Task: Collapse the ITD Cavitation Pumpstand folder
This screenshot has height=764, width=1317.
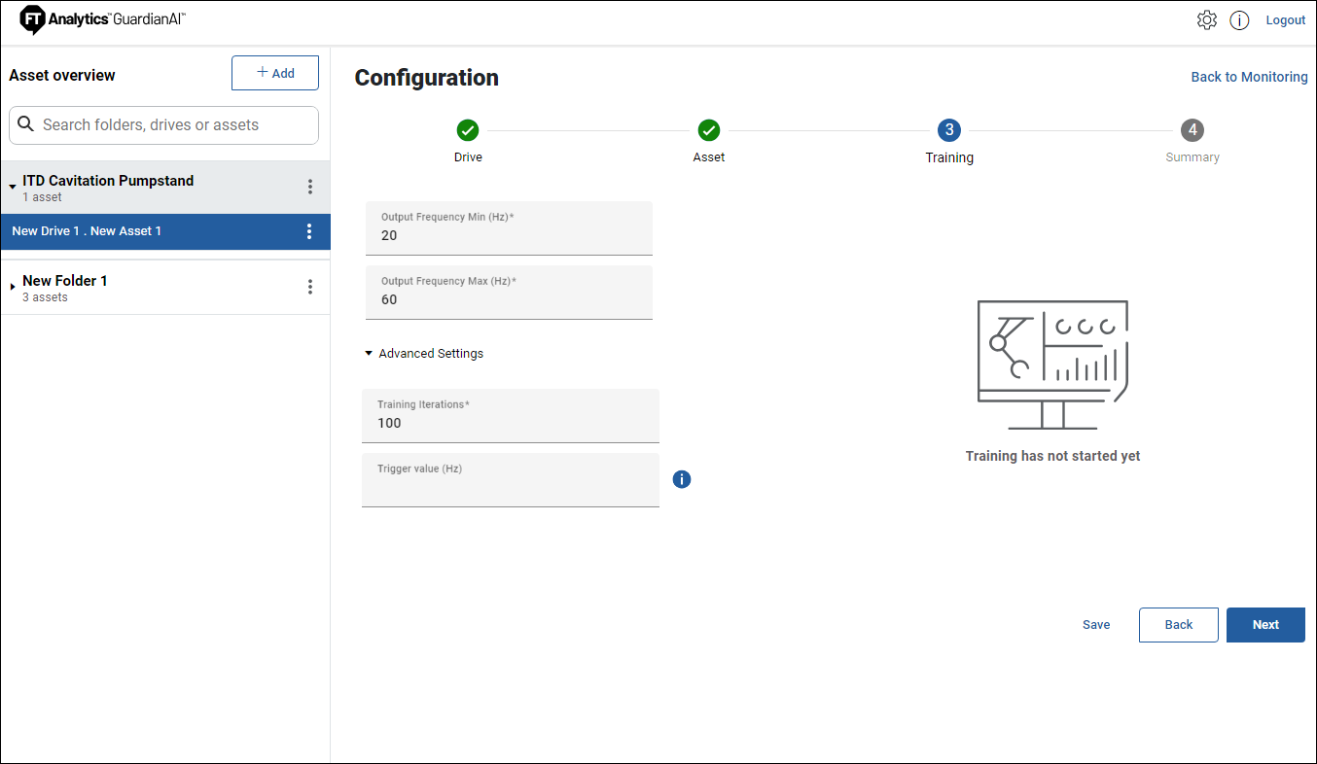Action: click(x=13, y=186)
